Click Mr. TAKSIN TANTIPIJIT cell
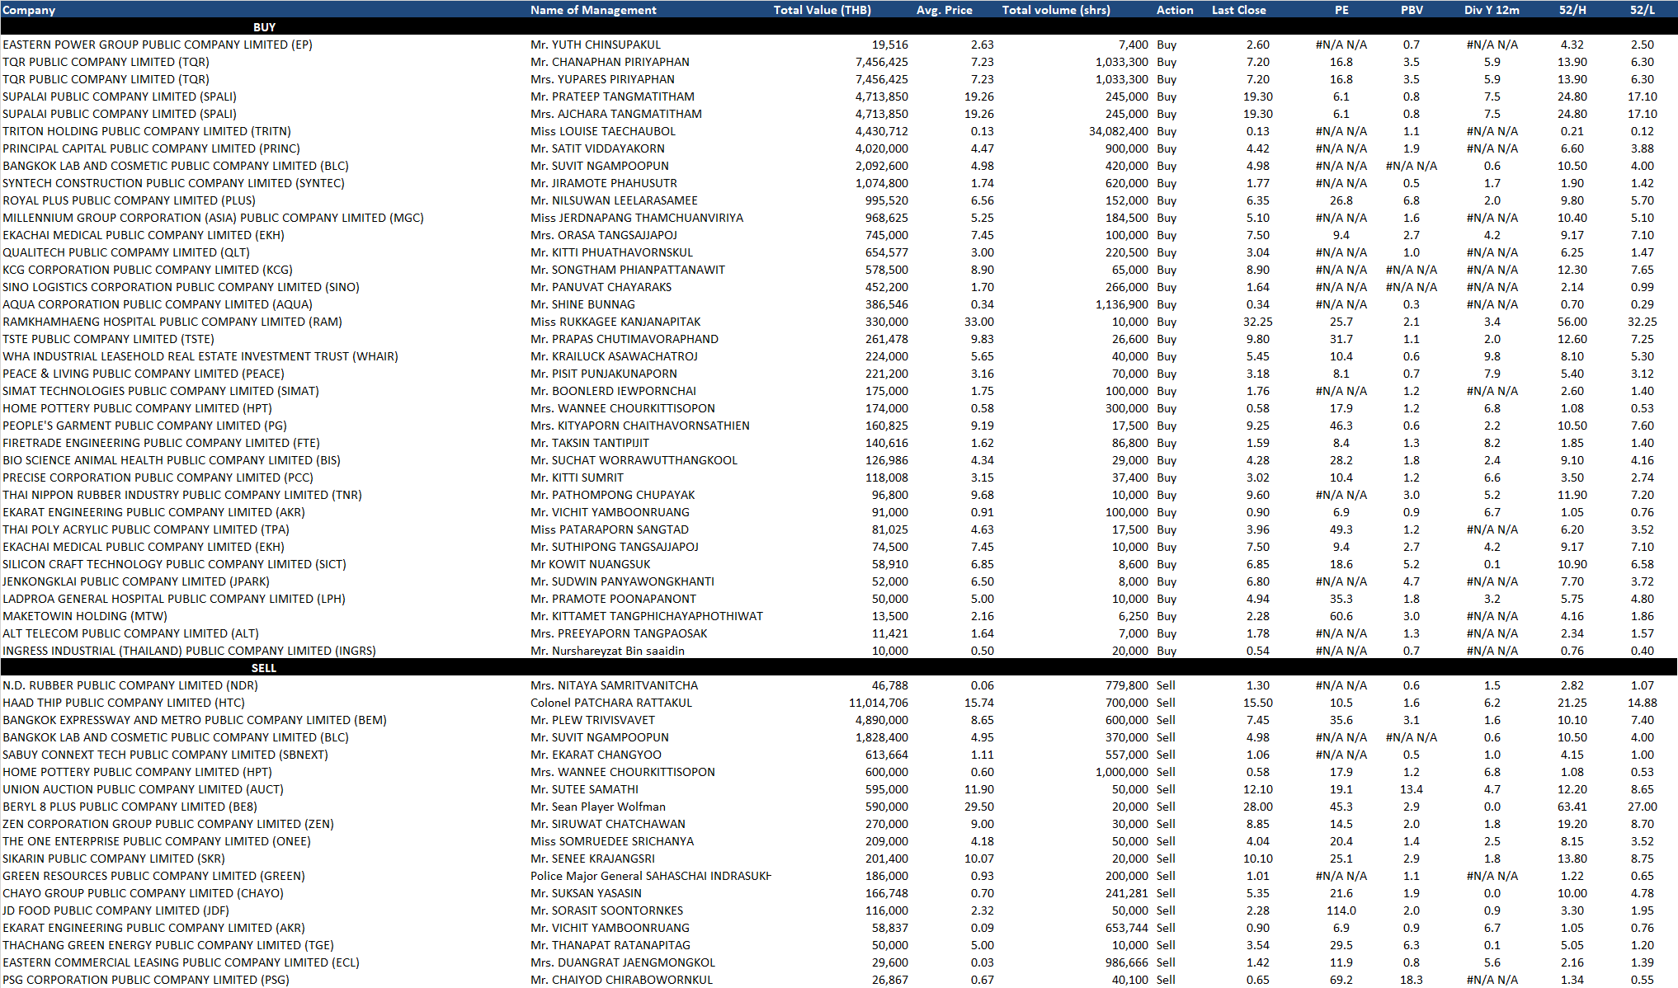 click(590, 443)
